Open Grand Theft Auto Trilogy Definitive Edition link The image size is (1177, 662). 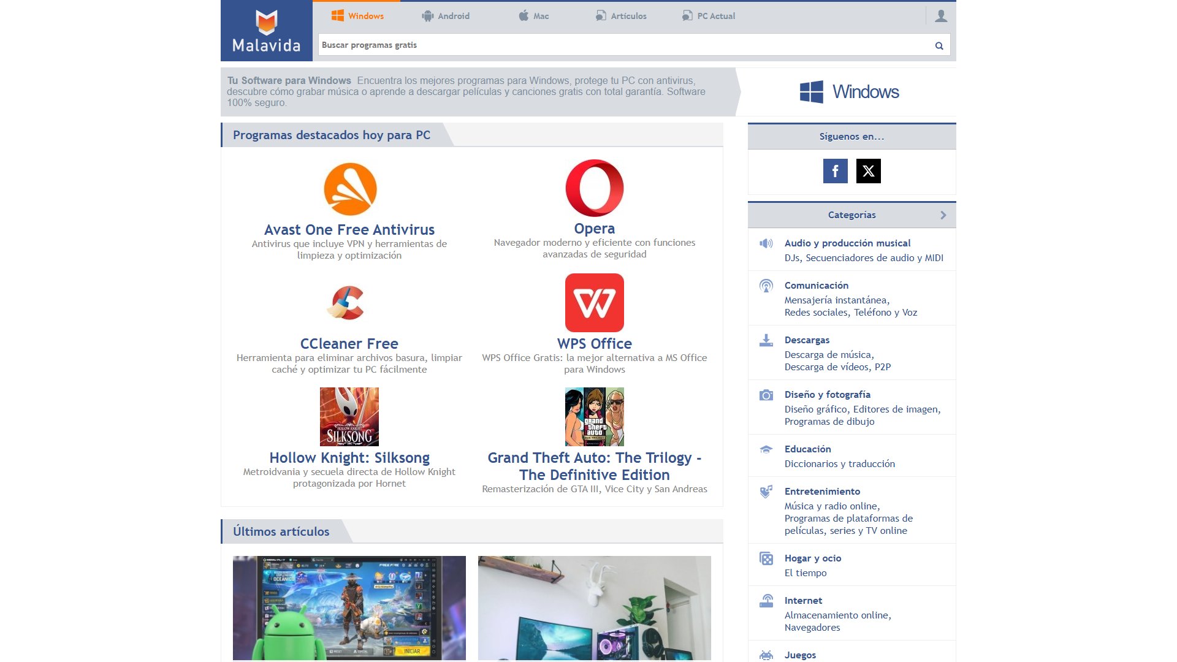(x=595, y=466)
